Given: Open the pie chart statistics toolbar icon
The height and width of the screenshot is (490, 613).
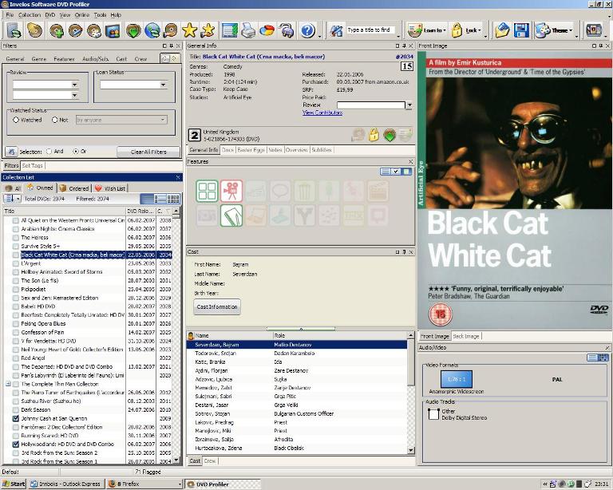Looking at the screenshot, I should point(267,30).
